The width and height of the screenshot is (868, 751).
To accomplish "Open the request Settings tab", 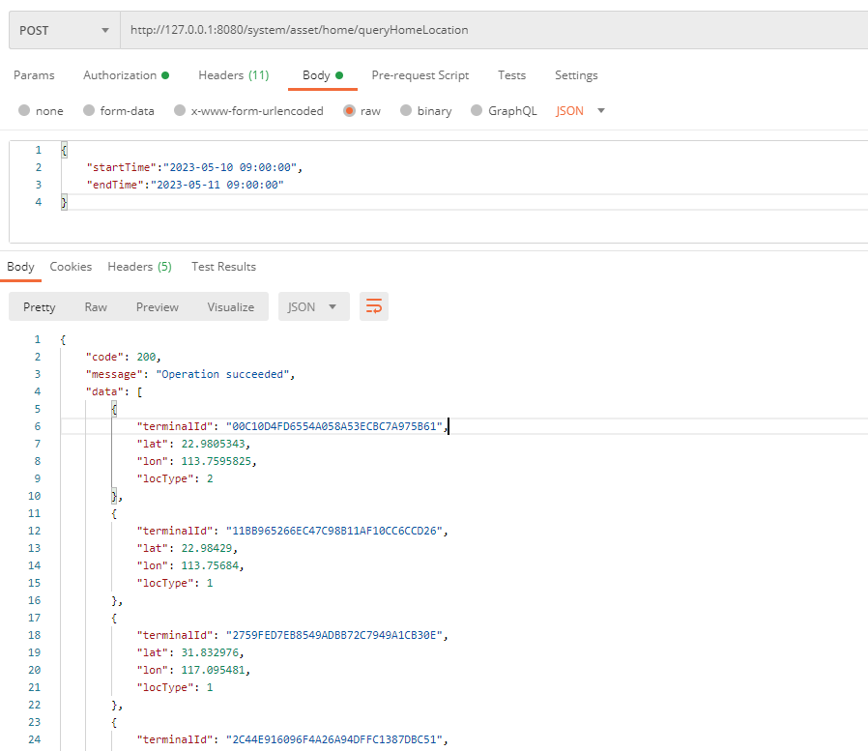I will [x=576, y=75].
